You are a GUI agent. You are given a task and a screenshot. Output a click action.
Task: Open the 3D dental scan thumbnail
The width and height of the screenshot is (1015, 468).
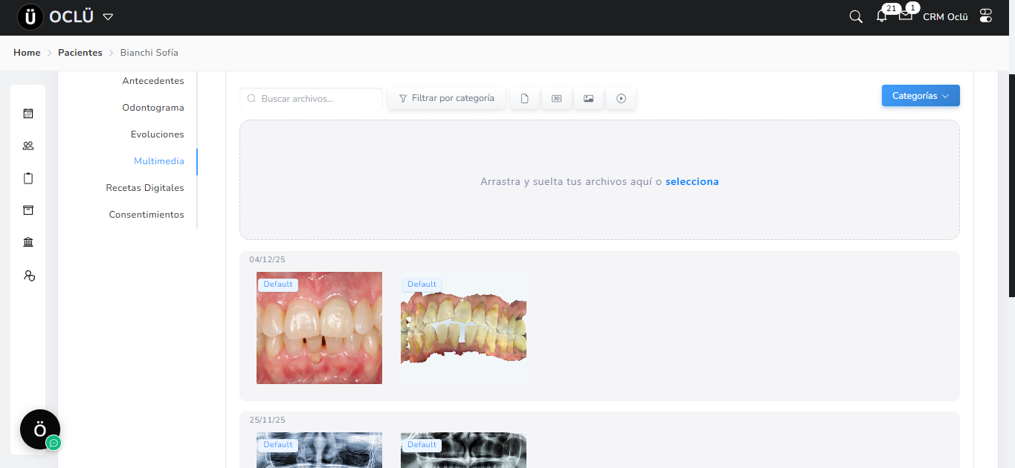tap(463, 328)
